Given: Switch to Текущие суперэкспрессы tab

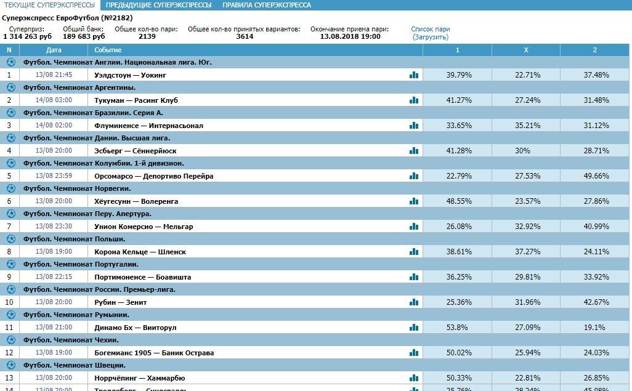Looking at the screenshot, I should (50, 5).
